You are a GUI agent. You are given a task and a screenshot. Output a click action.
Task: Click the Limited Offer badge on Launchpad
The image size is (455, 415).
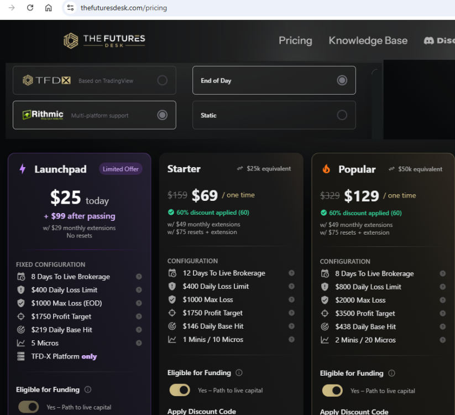click(x=121, y=169)
